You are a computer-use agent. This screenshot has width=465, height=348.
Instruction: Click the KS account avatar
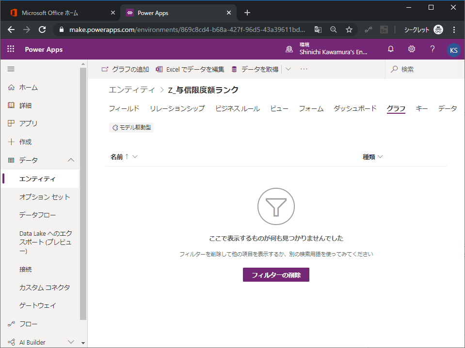[x=453, y=50]
